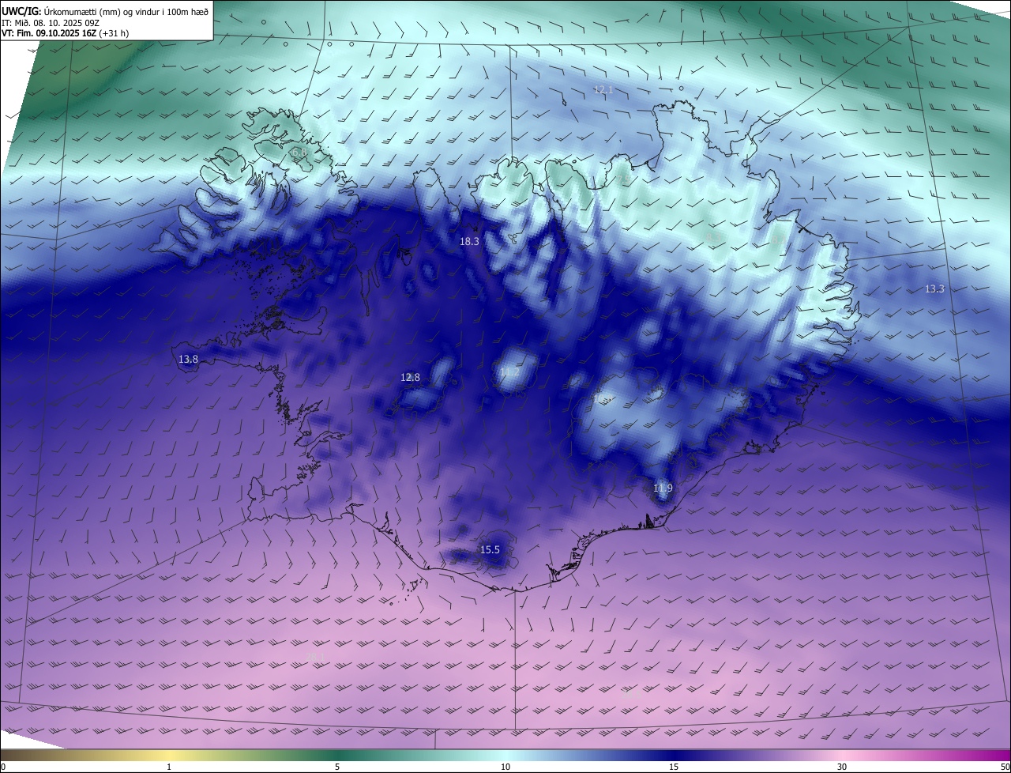The width and height of the screenshot is (1011, 773).
Task: Click the 12.8 value label on the map
Action: (410, 378)
